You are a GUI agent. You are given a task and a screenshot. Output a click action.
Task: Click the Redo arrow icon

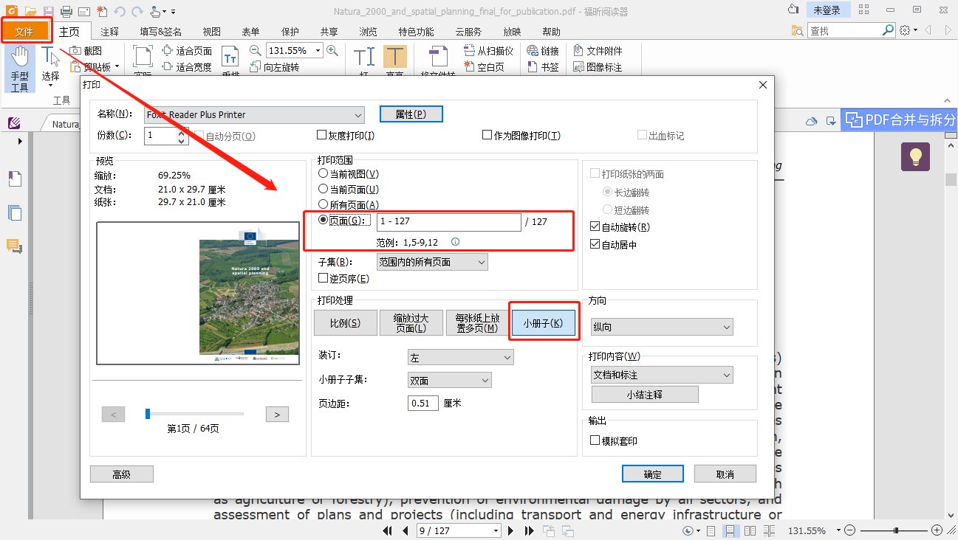click(x=137, y=11)
